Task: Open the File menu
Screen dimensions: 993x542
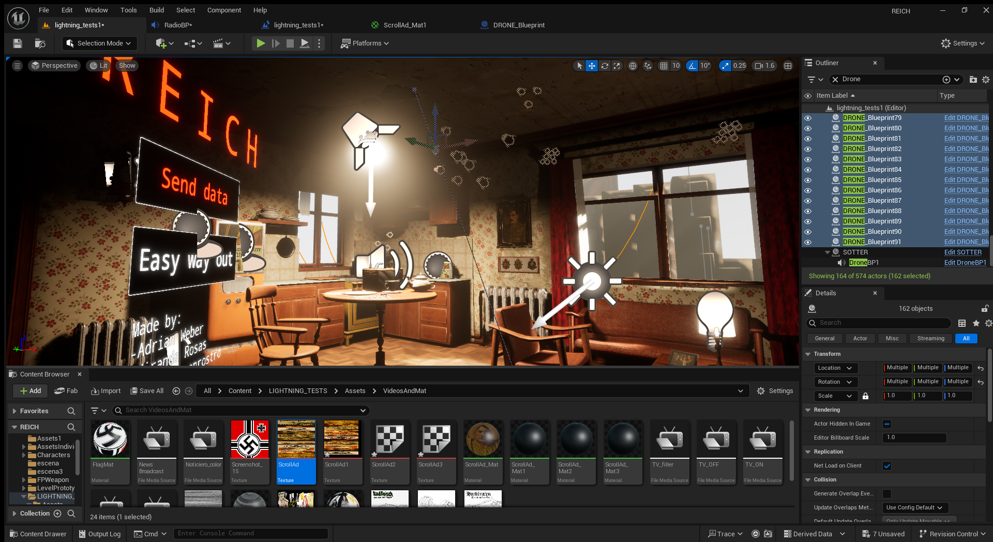Action: [44, 10]
